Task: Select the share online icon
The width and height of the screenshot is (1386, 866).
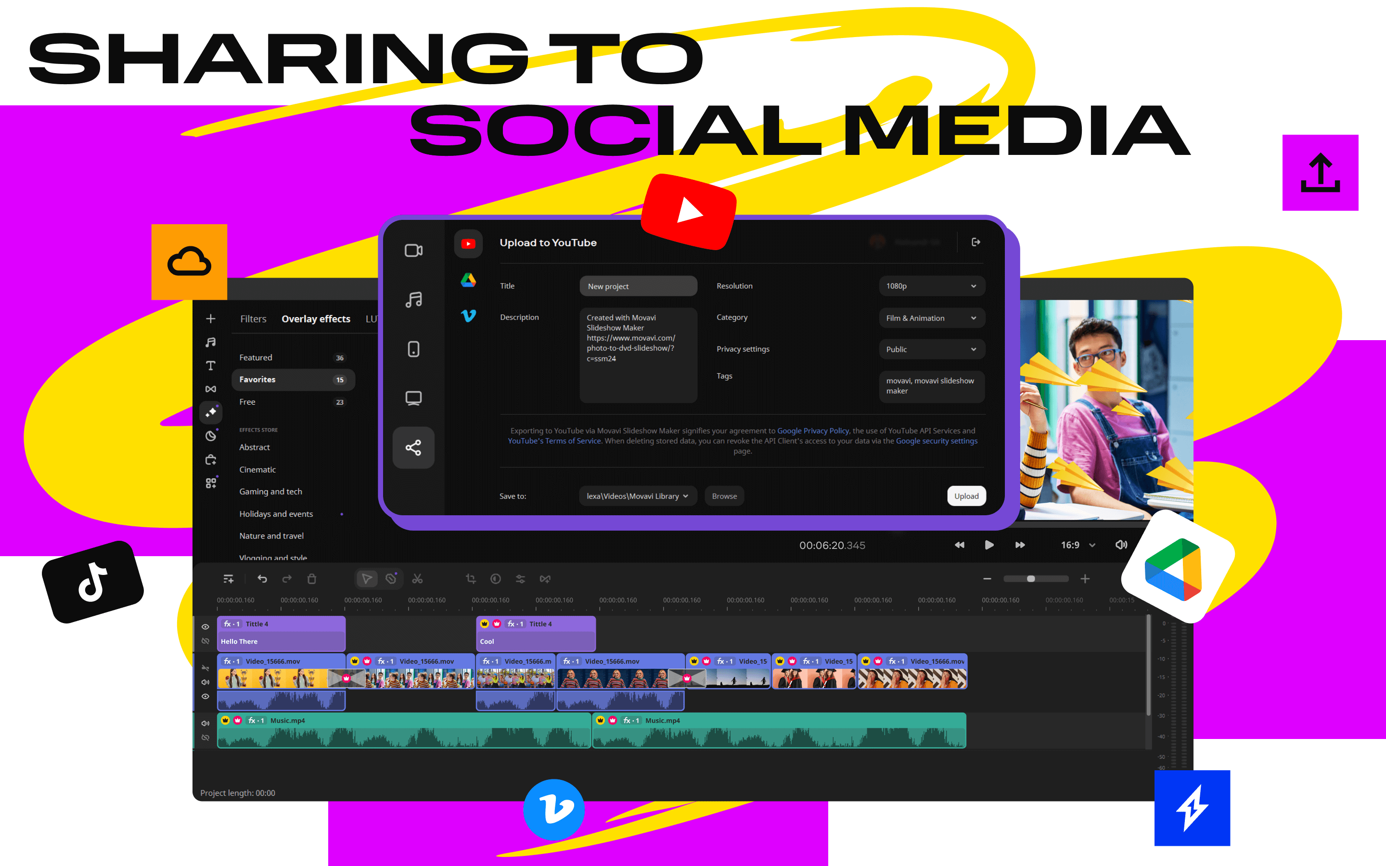Action: [x=413, y=447]
